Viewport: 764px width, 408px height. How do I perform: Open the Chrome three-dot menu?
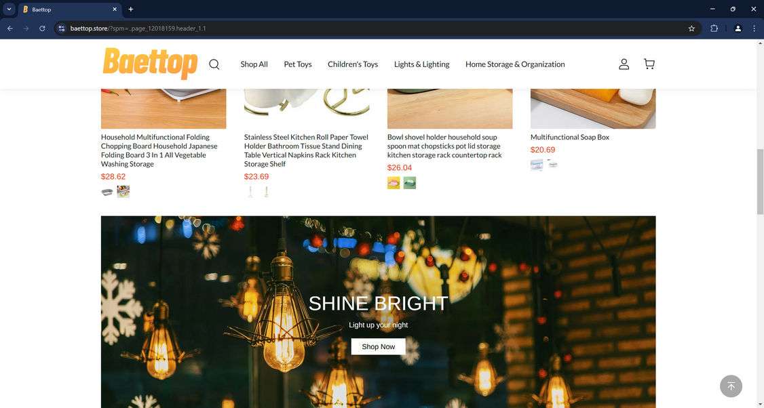(x=754, y=28)
